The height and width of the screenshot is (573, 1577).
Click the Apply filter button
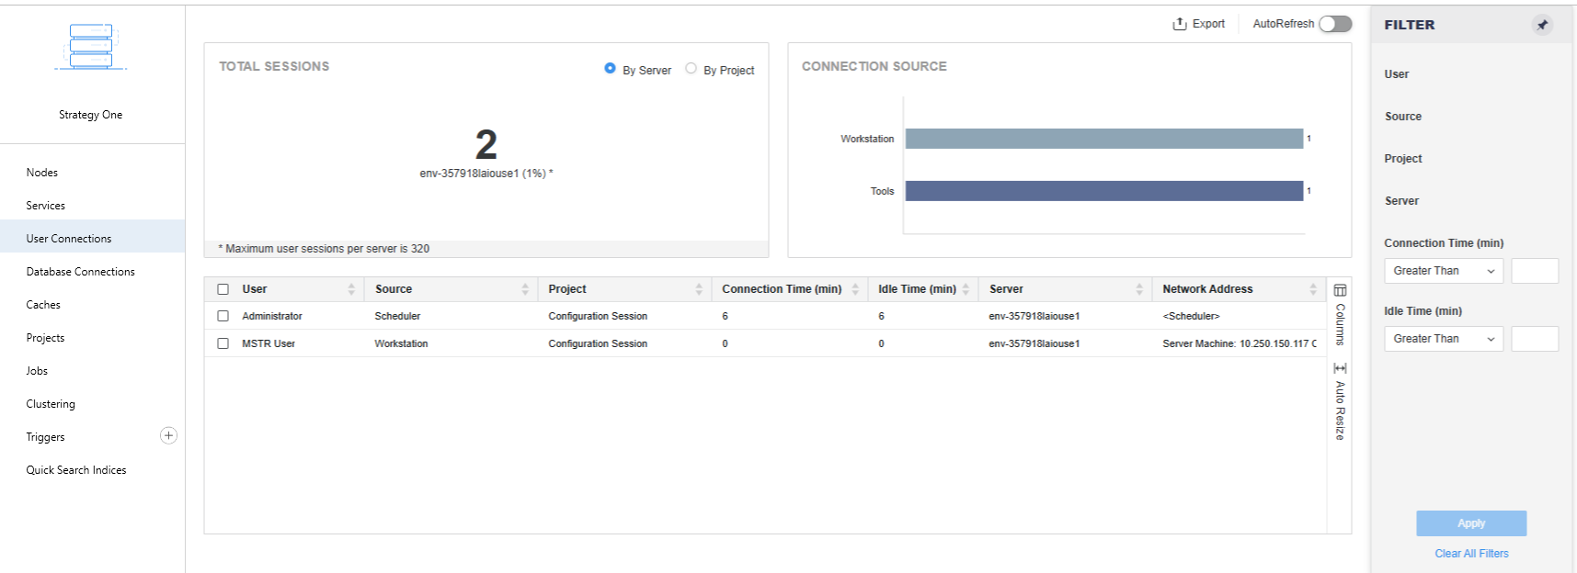pos(1471,523)
